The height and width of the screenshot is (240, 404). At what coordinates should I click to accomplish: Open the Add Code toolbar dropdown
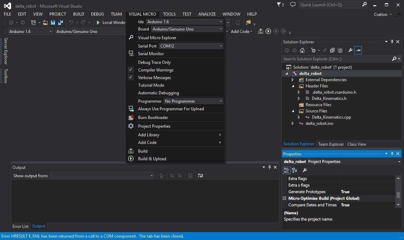point(241,31)
